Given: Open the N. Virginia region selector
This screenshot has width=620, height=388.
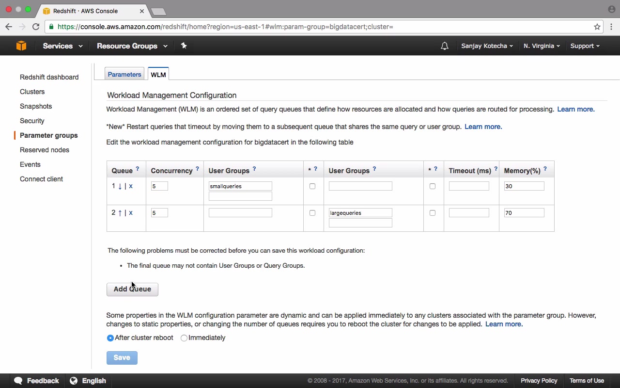Looking at the screenshot, I should (542, 46).
